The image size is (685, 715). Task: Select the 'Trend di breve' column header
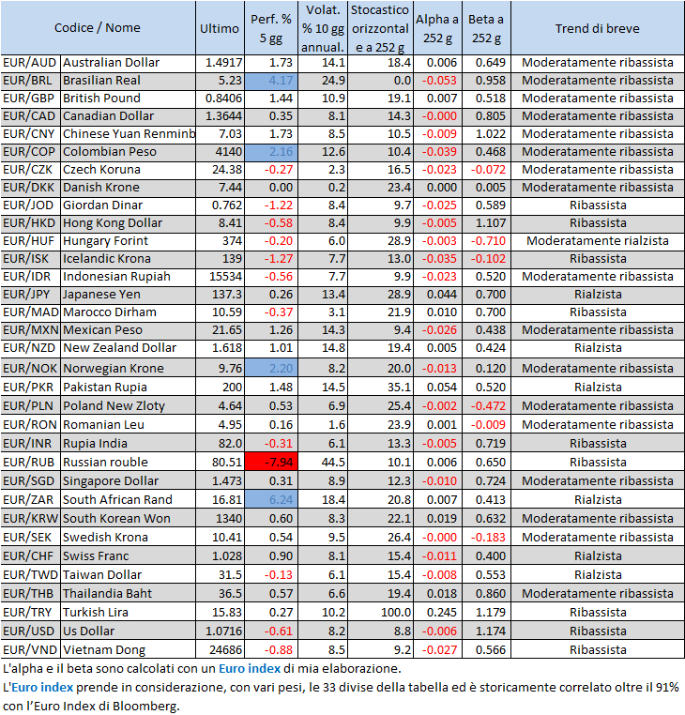(598, 28)
